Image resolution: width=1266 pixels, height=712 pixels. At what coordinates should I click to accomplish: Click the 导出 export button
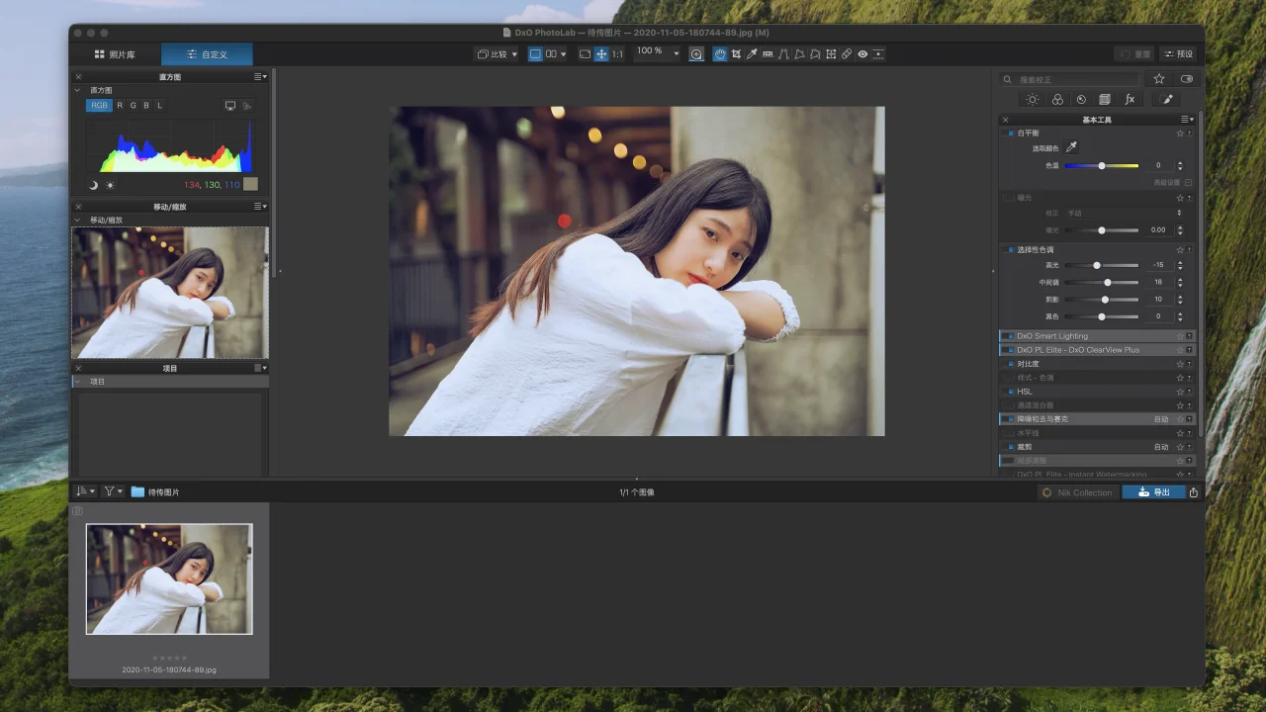pos(1153,492)
